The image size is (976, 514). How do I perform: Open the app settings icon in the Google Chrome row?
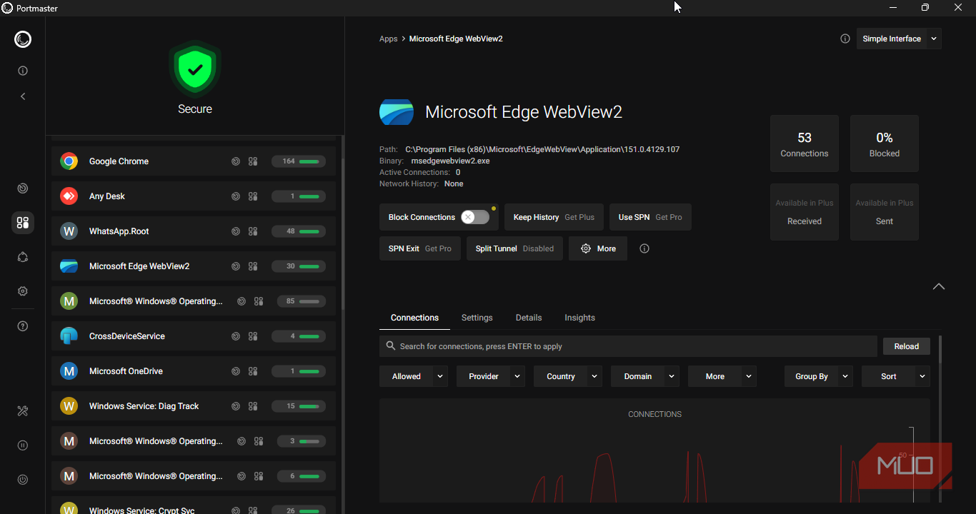point(253,161)
